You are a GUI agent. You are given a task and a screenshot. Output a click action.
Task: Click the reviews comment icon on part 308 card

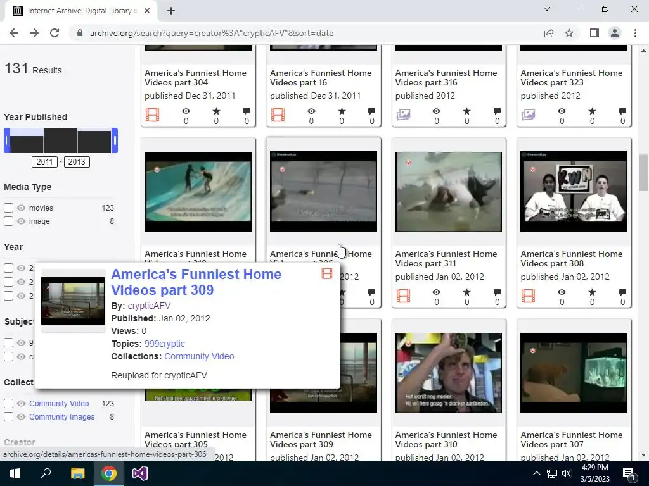click(622, 292)
